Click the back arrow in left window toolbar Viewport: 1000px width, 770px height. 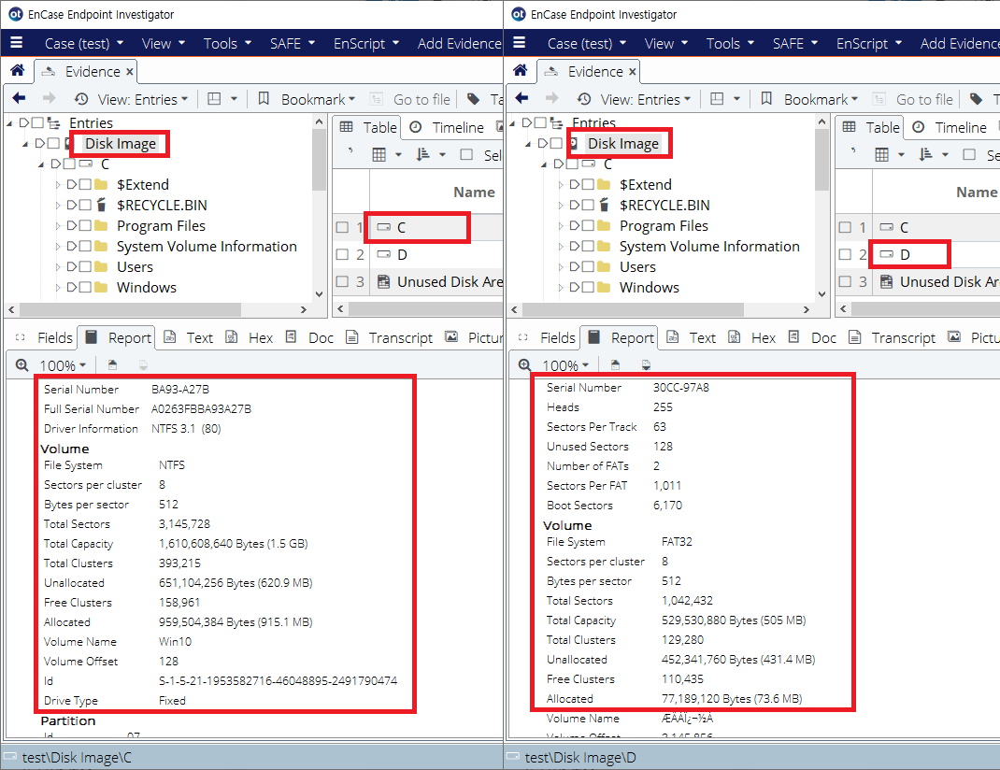point(19,99)
